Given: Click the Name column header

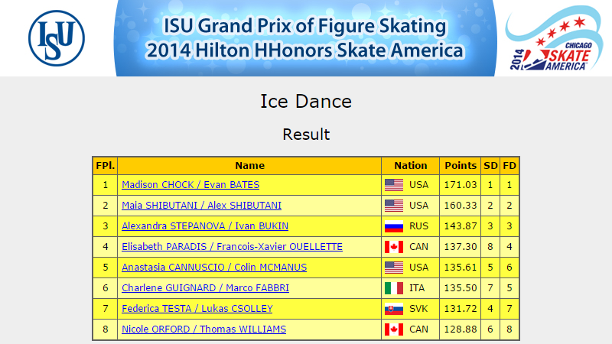Looking at the screenshot, I should click(249, 166).
